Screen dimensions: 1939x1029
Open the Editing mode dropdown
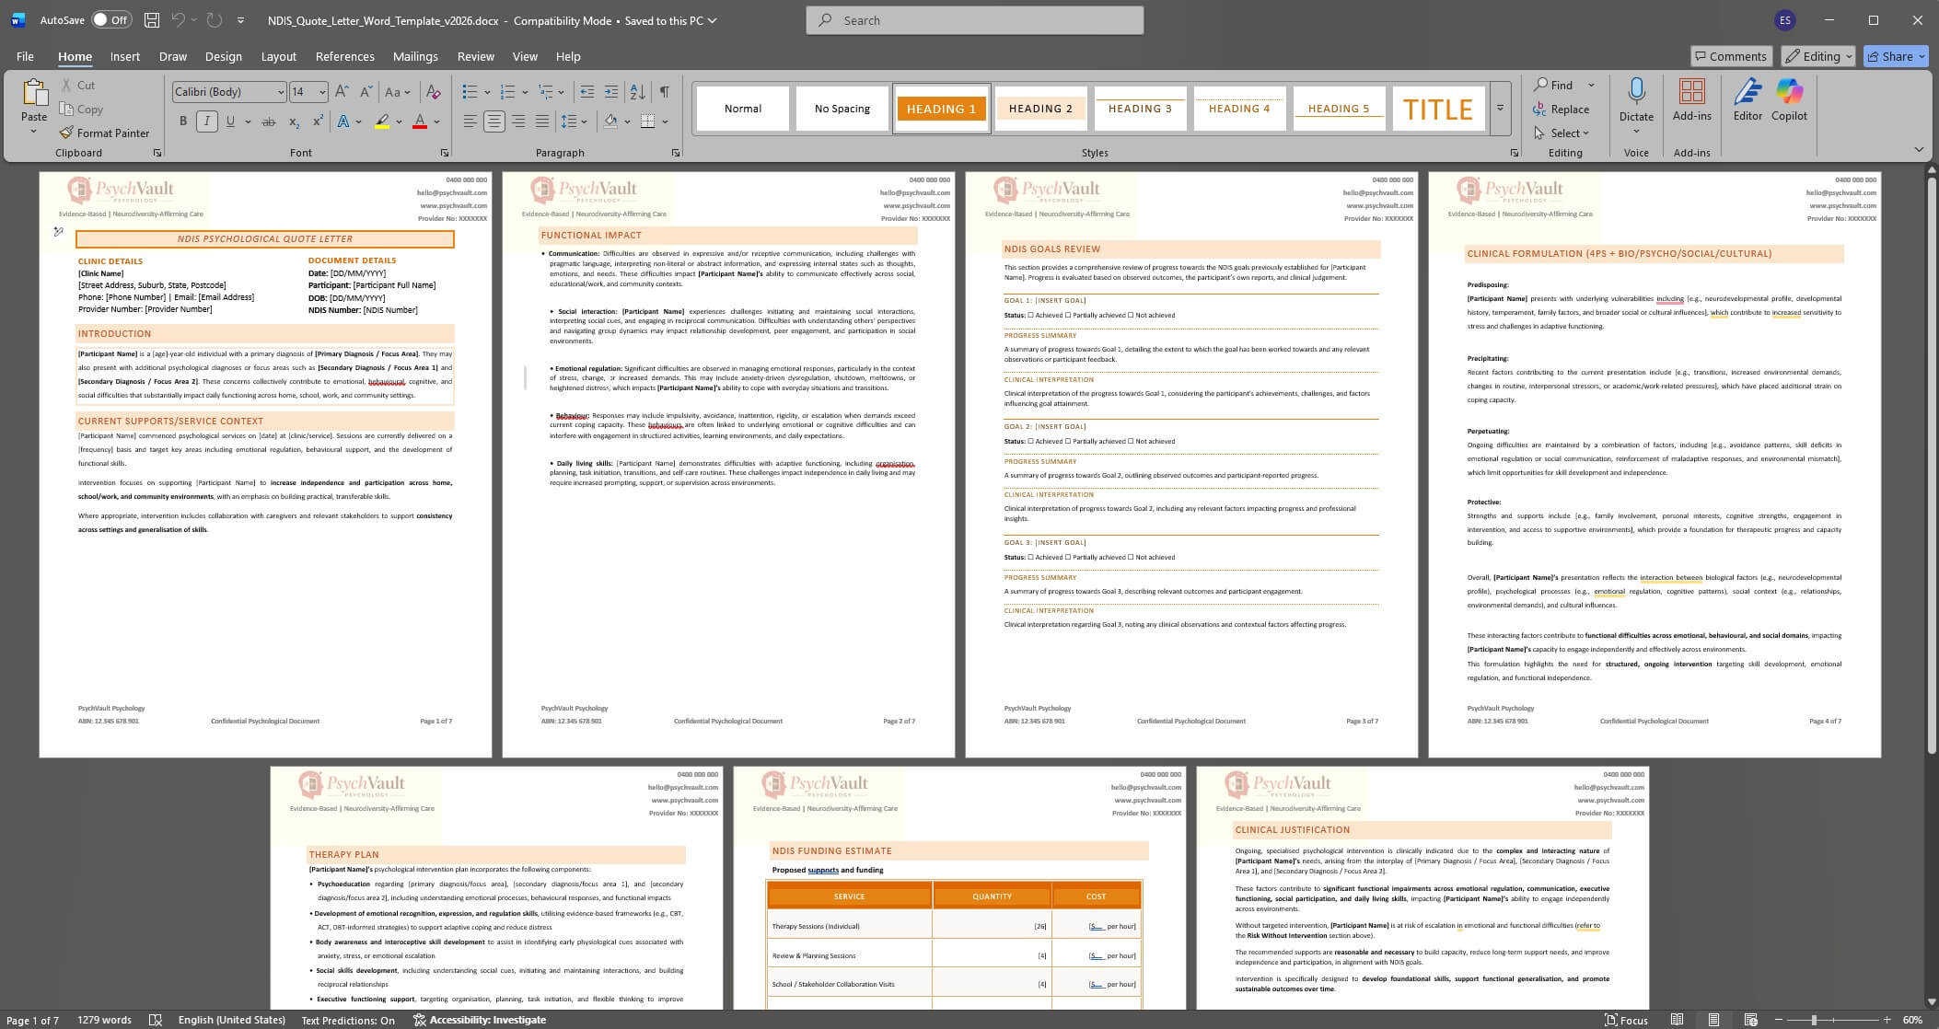[x=1817, y=56]
